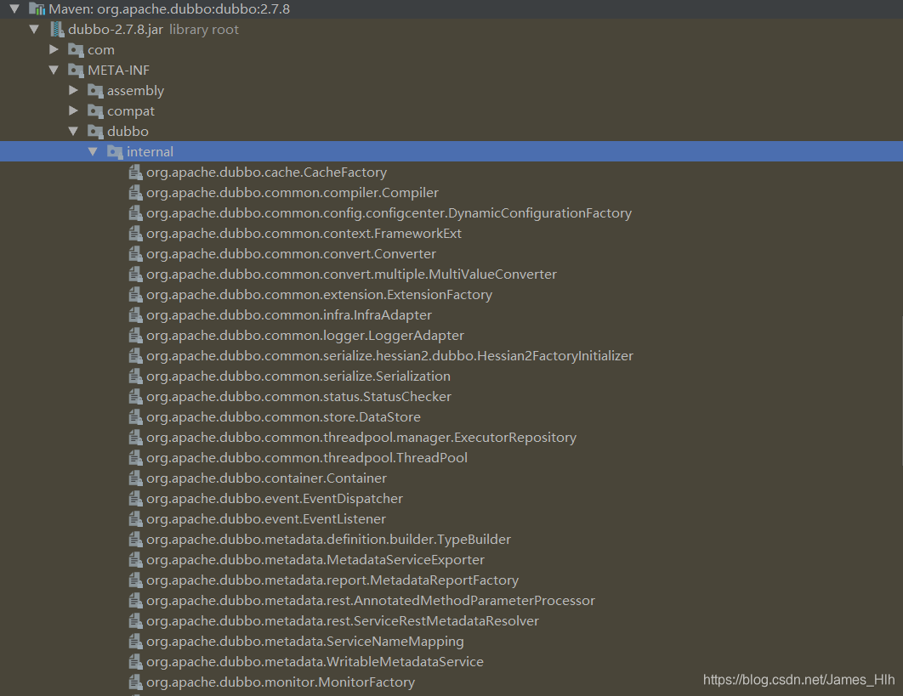The image size is (903, 696).
Task: Open org.apache.dubbo.metadata.WritableMetadataService file
Action: click(x=315, y=661)
